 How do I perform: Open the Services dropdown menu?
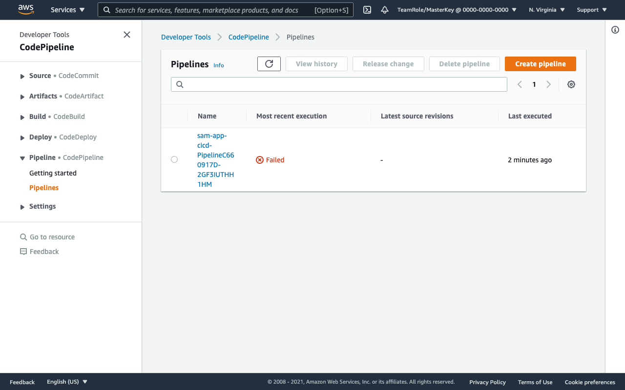(68, 10)
